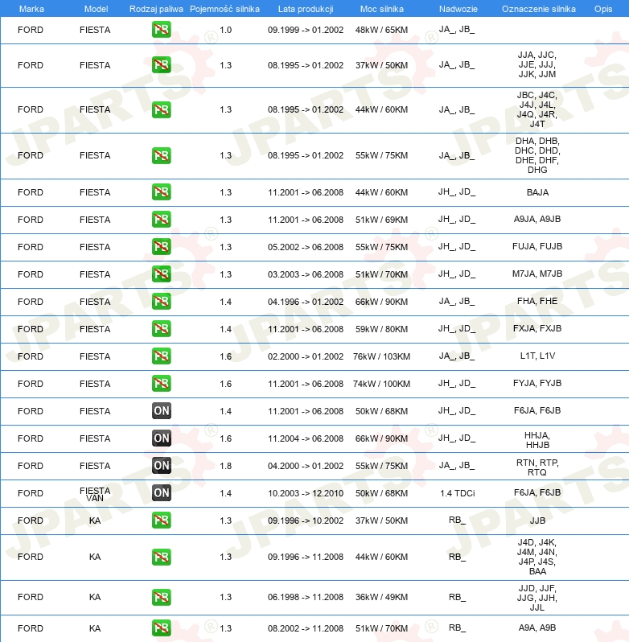Click petrol icon in row with JBC, J4C engines
The width and height of the screenshot is (629, 642).
[161, 109]
